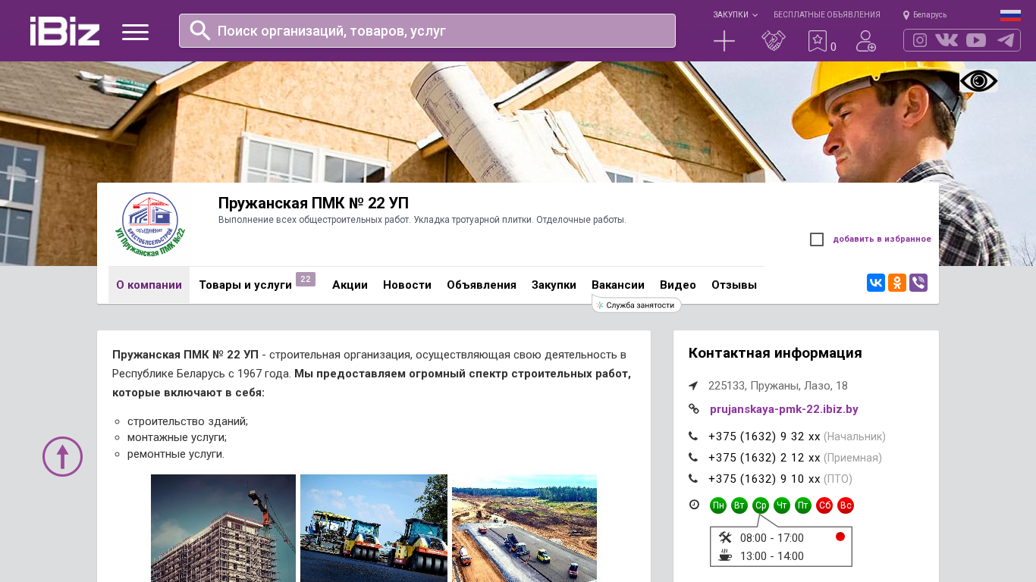This screenshot has height=582, width=1036.
Task: Go to the Новости tab
Action: (x=407, y=285)
